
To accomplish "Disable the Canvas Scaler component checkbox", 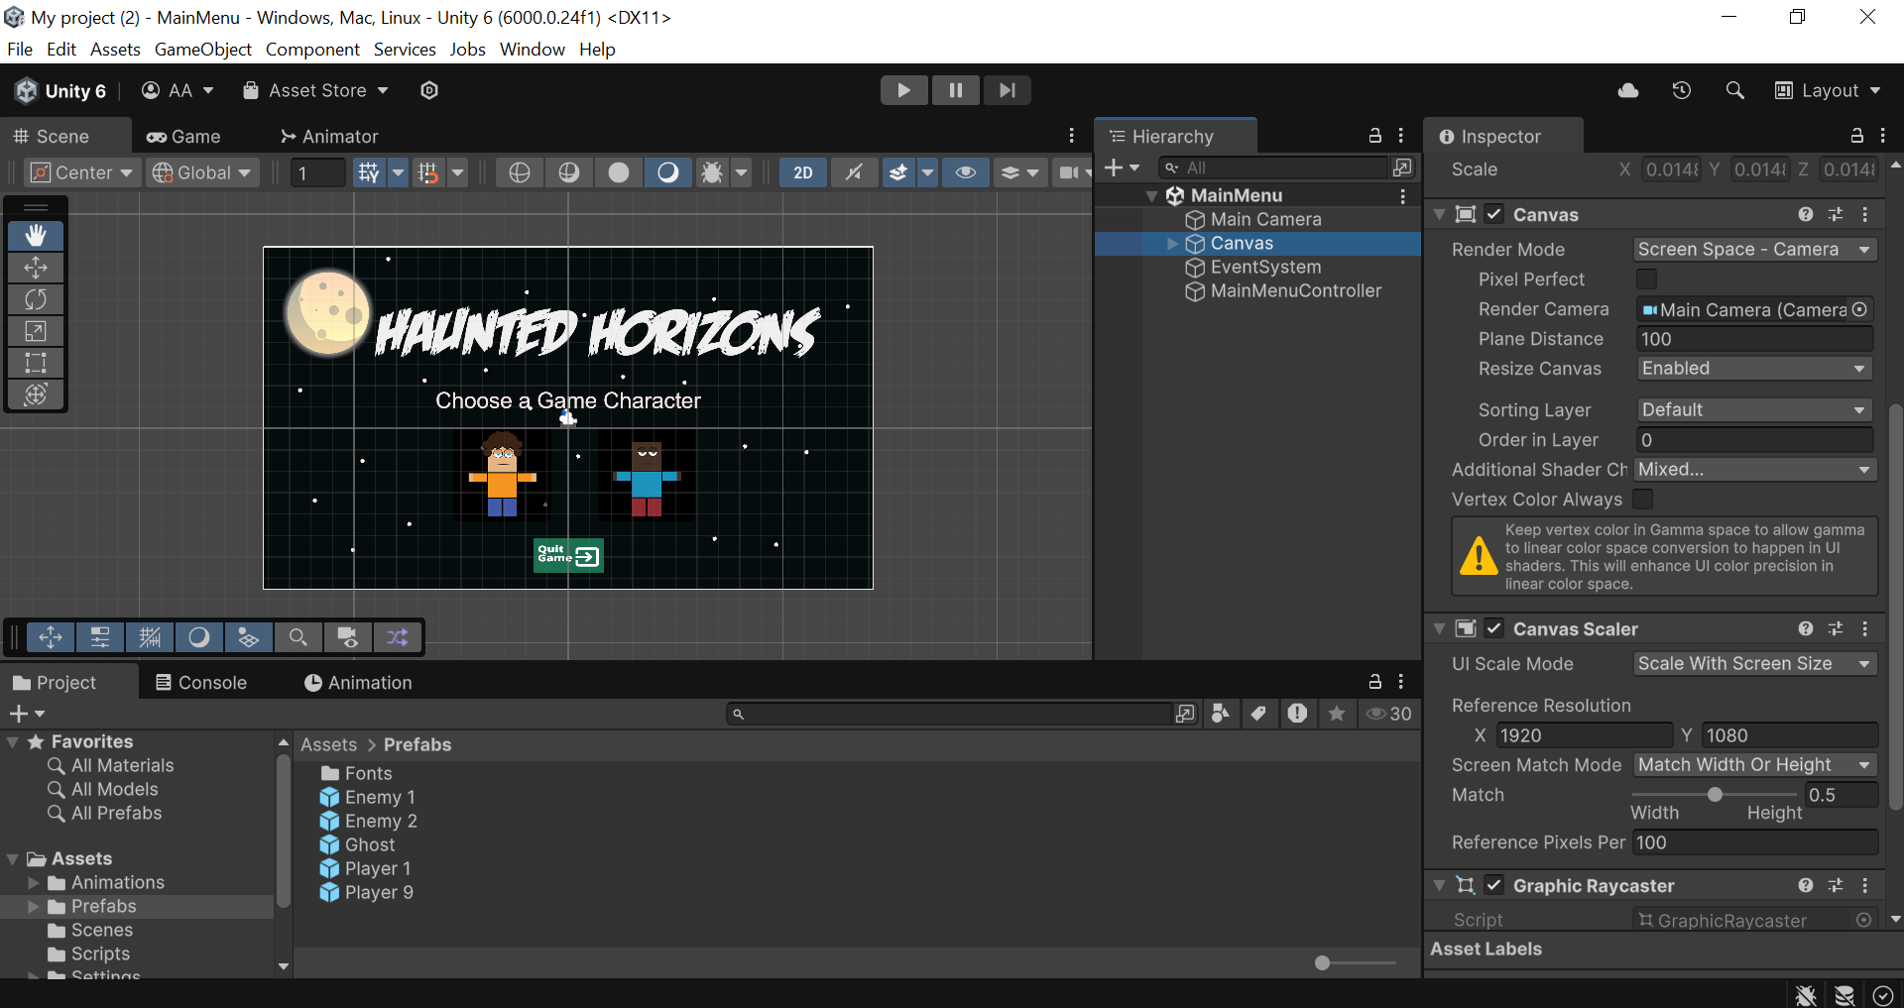I will [1494, 628].
